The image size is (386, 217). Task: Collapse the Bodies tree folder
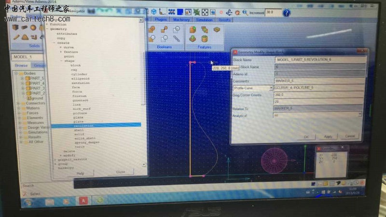click(16, 73)
